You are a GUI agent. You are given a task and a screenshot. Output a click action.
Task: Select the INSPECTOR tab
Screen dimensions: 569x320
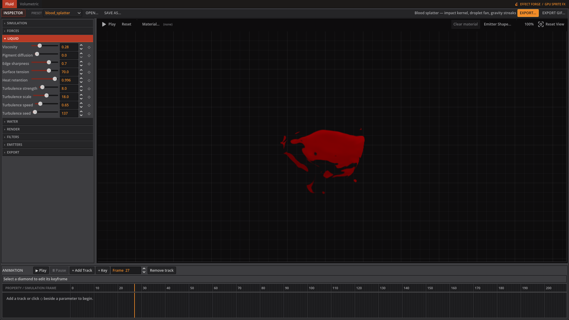pos(13,13)
